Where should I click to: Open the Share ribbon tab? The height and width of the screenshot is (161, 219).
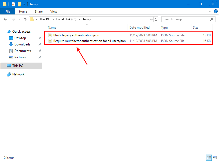pyautogui.click(x=39, y=11)
